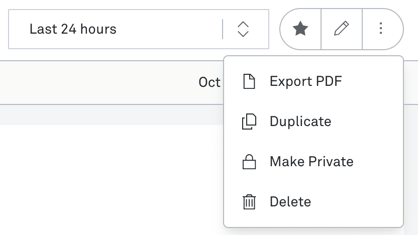Click the up-down chevron in time range selector
This screenshot has width=418, height=235.
pyautogui.click(x=243, y=29)
